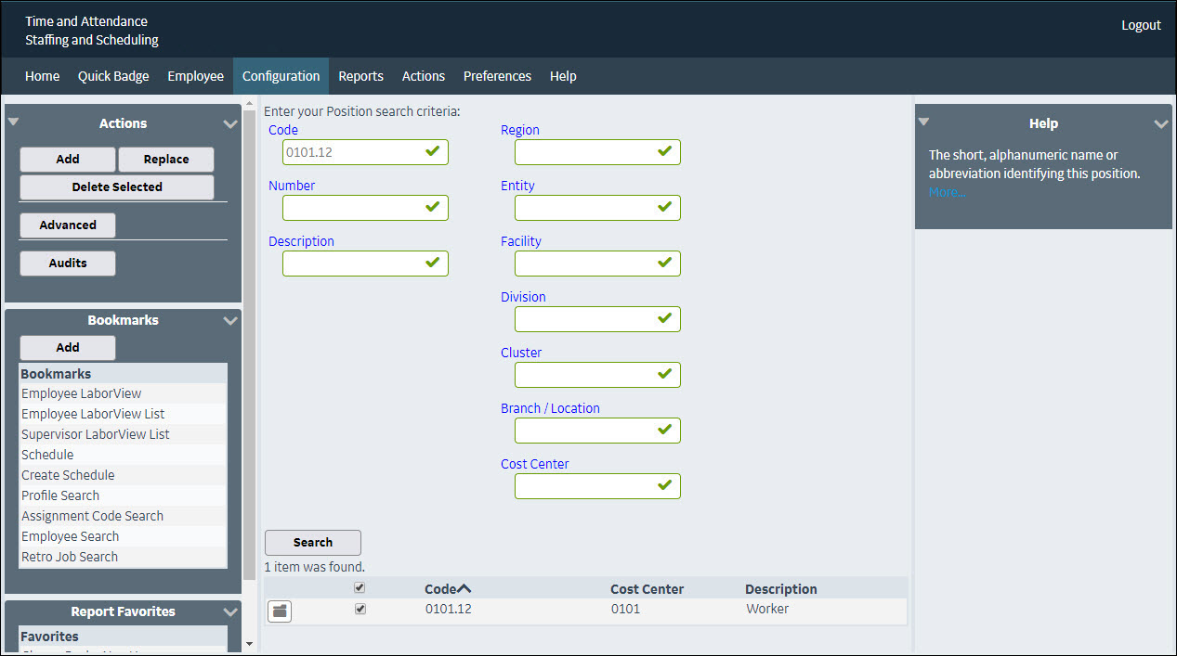Viewport: 1177px width, 656px height.
Task: Toggle the select-all checkbox in results header
Action: [x=360, y=588]
